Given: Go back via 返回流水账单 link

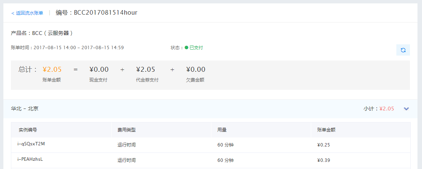Looking at the screenshot, I should point(27,13).
